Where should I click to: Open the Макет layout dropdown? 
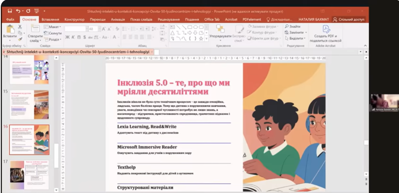54,27
